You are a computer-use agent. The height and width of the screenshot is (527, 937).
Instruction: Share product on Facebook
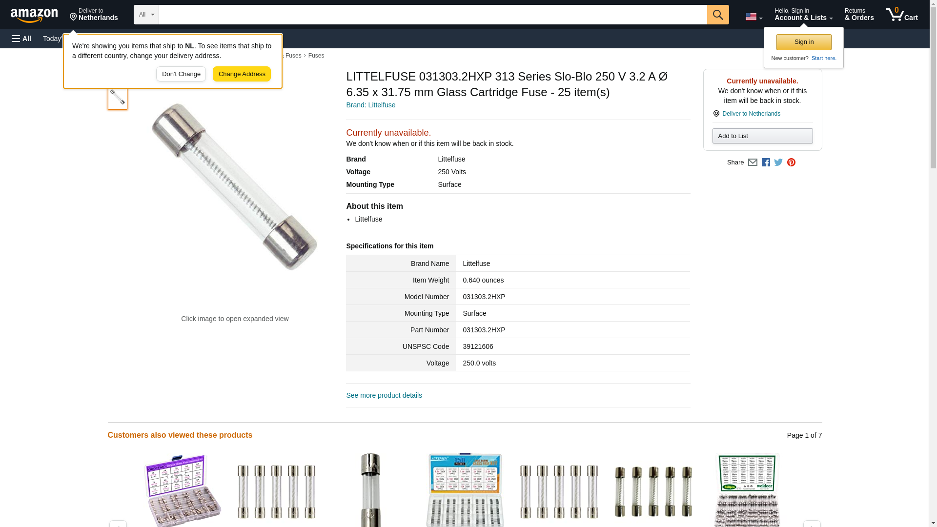click(766, 162)
